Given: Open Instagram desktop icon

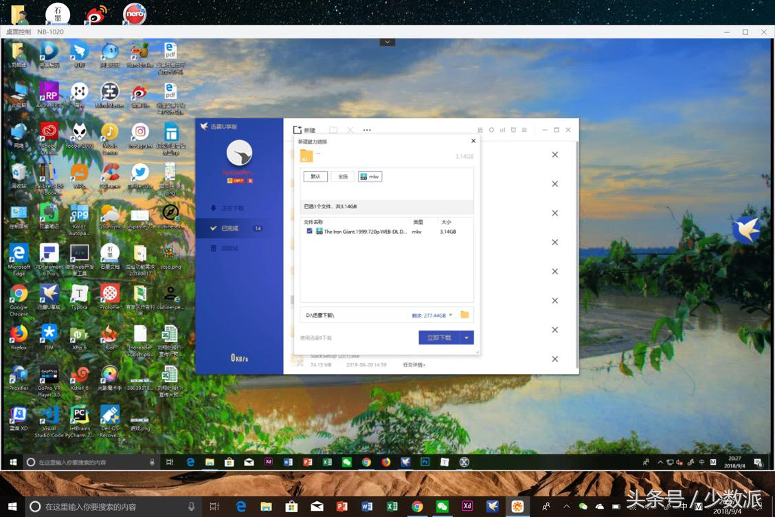Looking at the screenshot, I should (140, 135).
